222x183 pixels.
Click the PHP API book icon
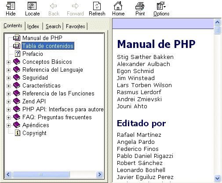pyautogui.click(x=17, y=109)
